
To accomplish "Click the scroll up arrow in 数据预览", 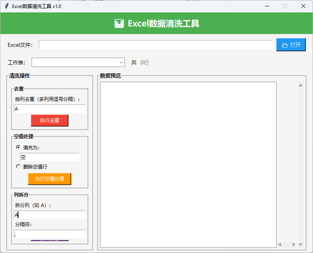I will click(x=301, y=85).
